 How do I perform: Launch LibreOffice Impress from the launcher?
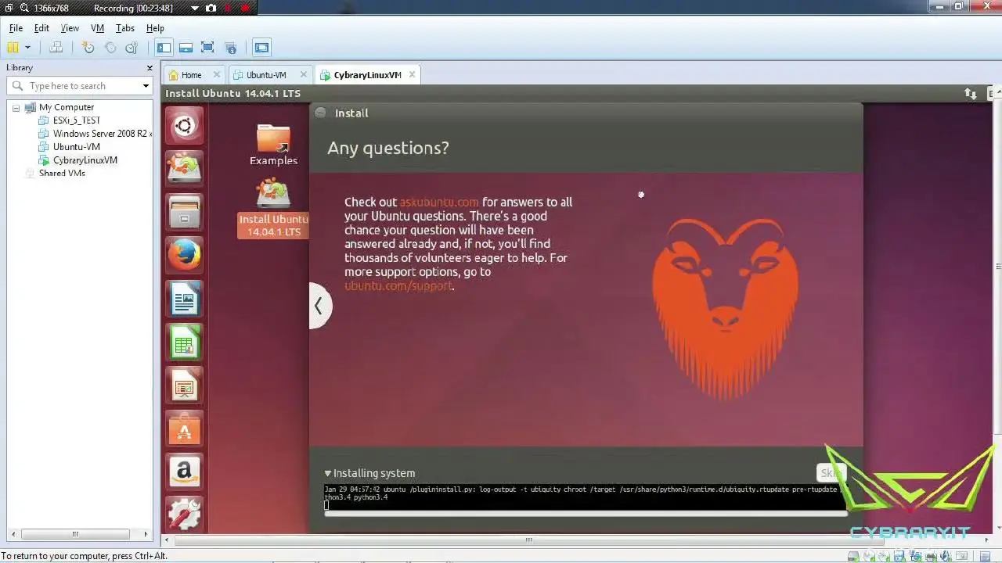(x=185, y=386)
